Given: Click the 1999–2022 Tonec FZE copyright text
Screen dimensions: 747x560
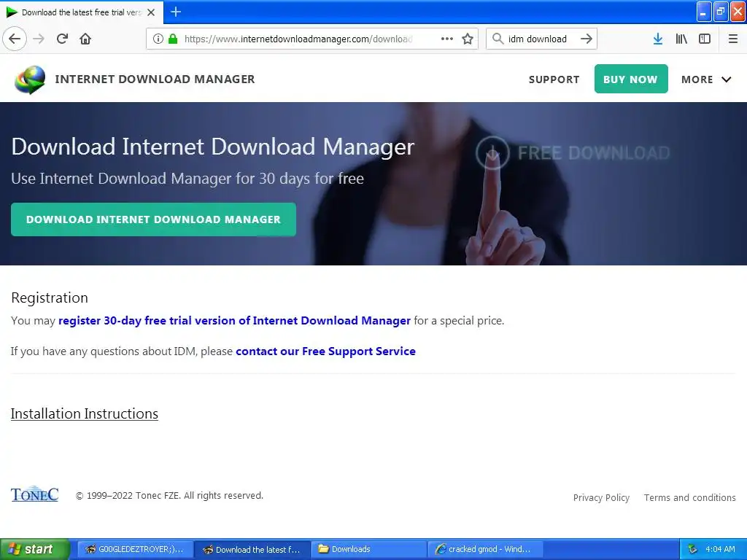Looking at the screenshot, I should click(169, 496).
